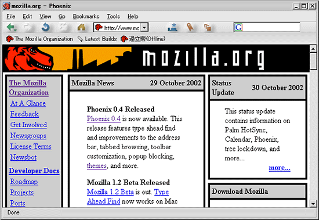This screenshot has width=319, height=220.
Task: Click the Phoenix 0.4 Released headline
Action: tap(121, 109)
